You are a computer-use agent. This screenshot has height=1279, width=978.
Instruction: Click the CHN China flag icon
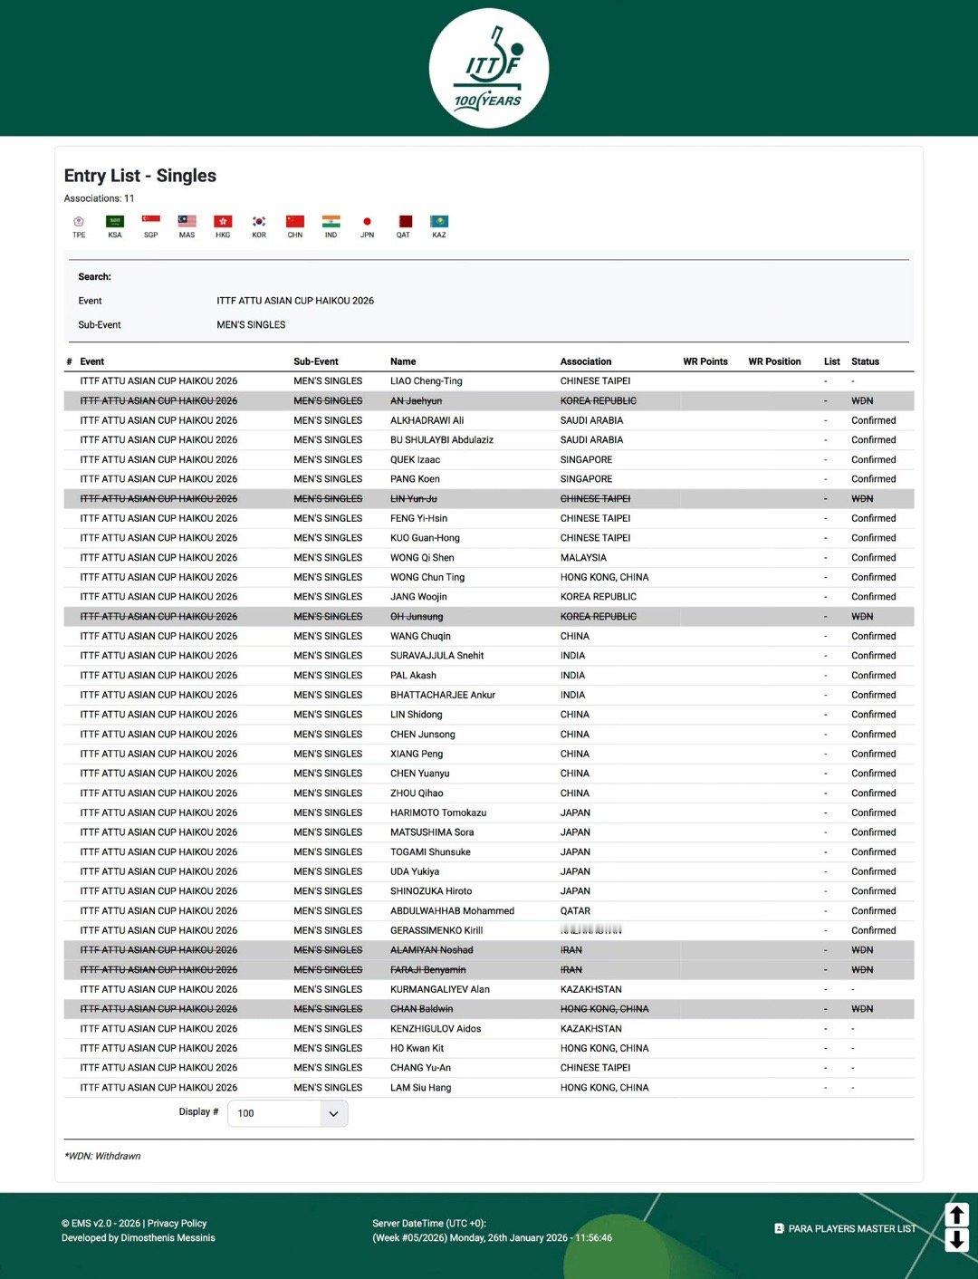click(x=295, y=221)
